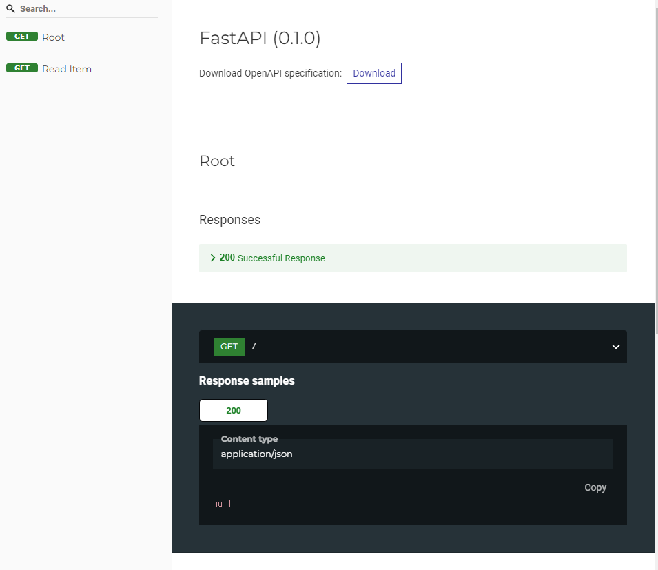Expand the GET / endpoint dropdown arrow

point(615,347)
